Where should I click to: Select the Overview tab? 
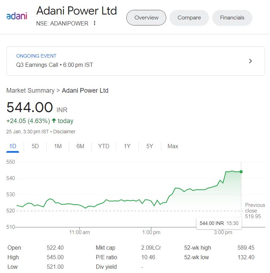click(x=146, y=18)
